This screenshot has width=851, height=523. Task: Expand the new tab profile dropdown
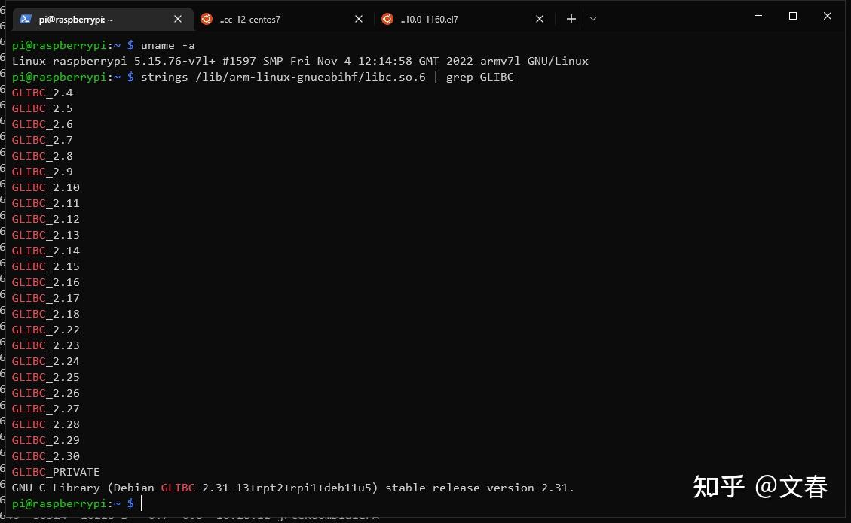coord(593,19)
